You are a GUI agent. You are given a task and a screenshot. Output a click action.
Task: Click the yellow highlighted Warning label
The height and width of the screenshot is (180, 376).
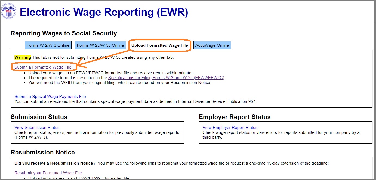pyautogui.click(x=23, y=57)
